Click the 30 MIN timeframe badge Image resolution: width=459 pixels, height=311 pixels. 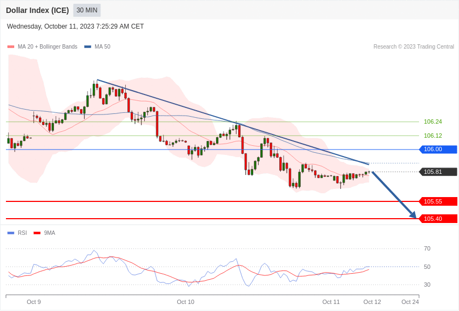pyautogui.click(x=87, y=10)
